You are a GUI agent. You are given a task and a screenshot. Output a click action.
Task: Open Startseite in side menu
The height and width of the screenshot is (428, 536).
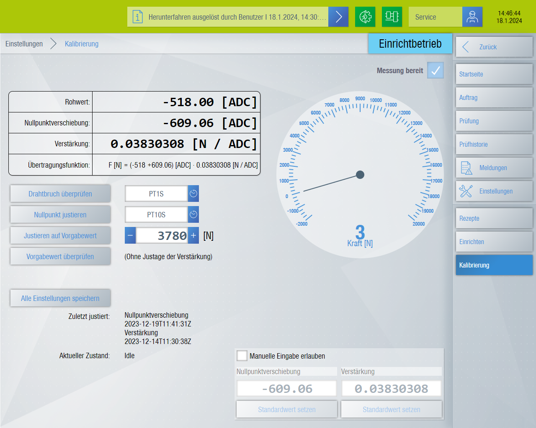pos(494,74)
